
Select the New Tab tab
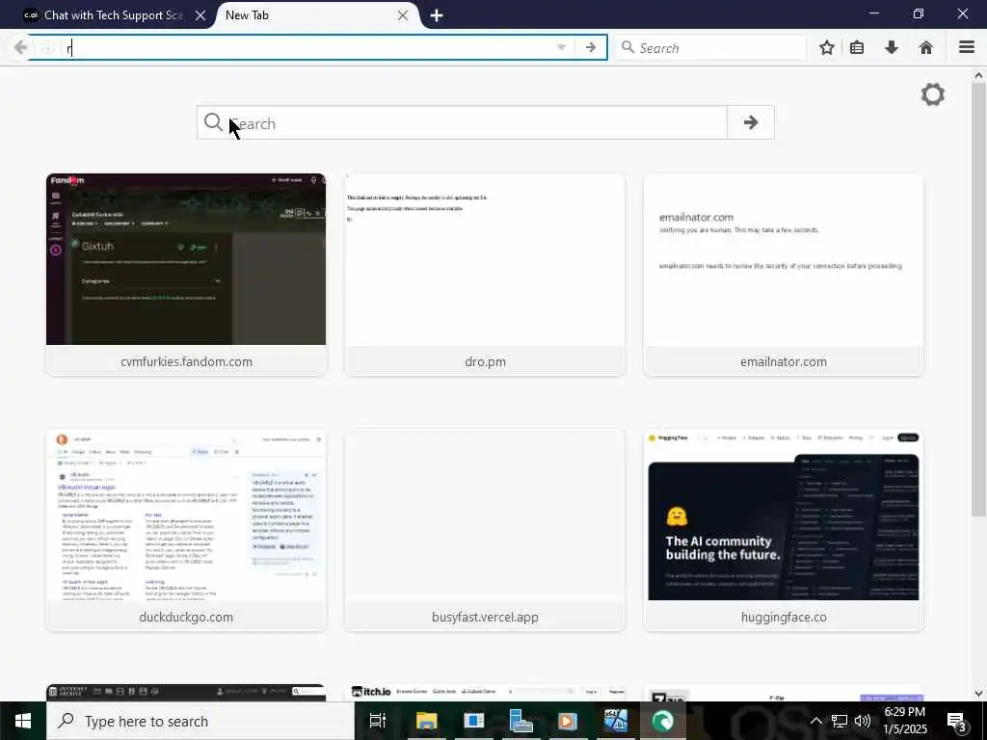(x=315, y=15)
